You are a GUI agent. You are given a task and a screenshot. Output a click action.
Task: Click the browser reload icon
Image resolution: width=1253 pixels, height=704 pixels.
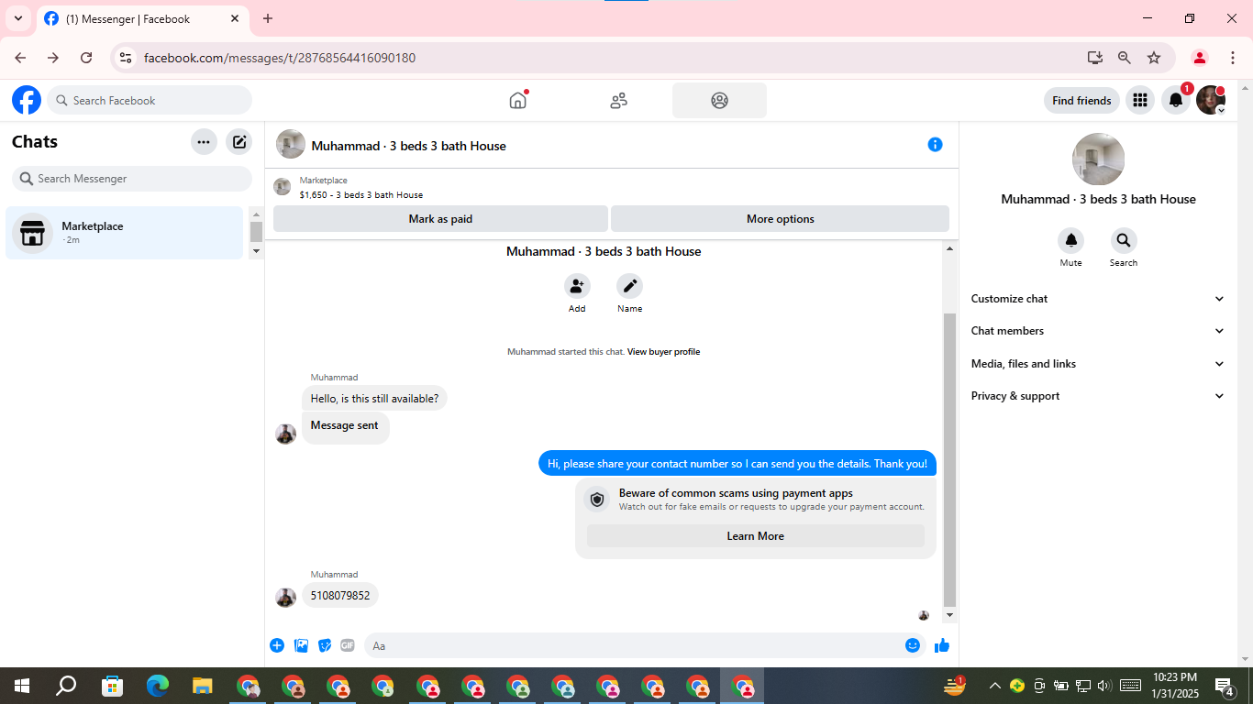point(86,58)
